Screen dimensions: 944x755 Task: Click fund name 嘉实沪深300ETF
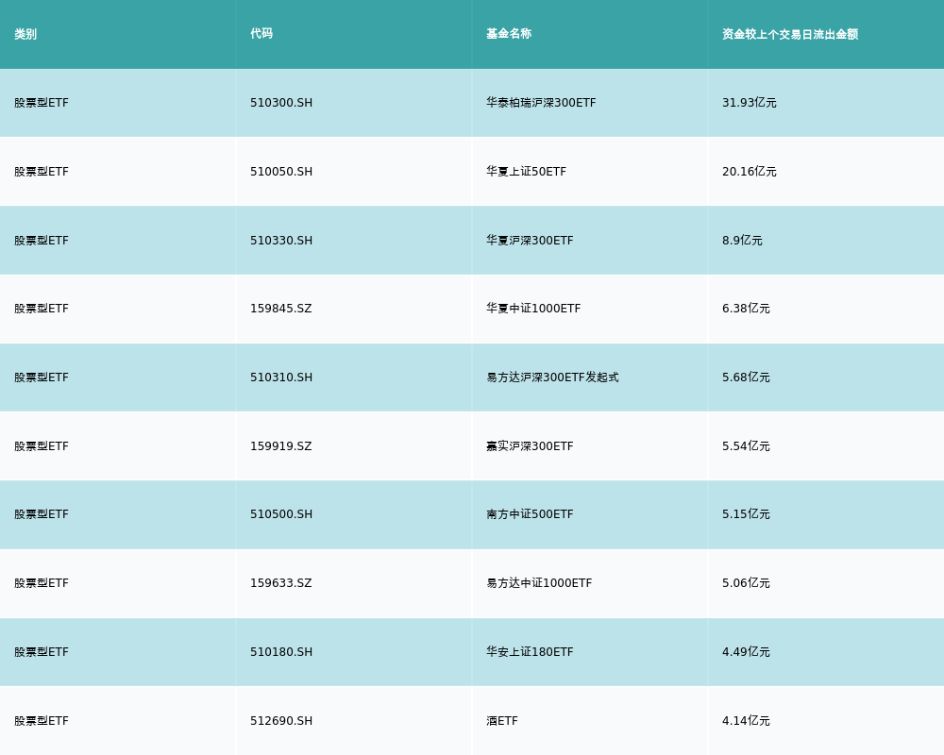tap(530, 446)
